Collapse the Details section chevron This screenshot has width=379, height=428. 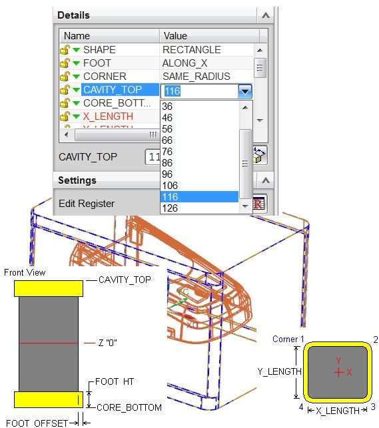coord(265,15)
